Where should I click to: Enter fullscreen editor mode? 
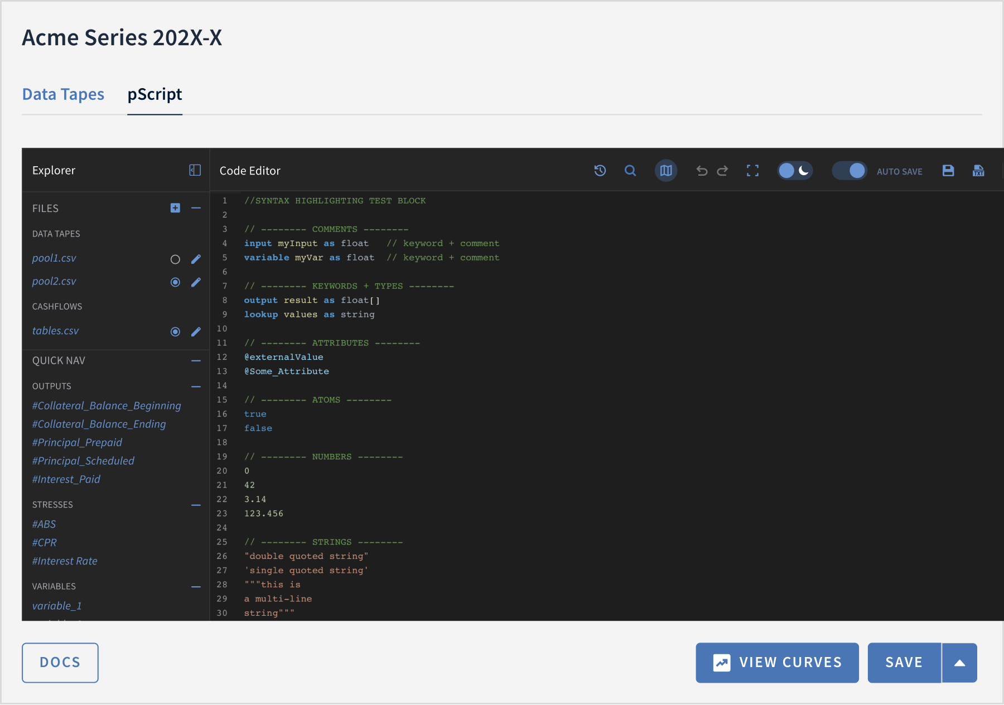pyautogui.click(x=753, y=171)
